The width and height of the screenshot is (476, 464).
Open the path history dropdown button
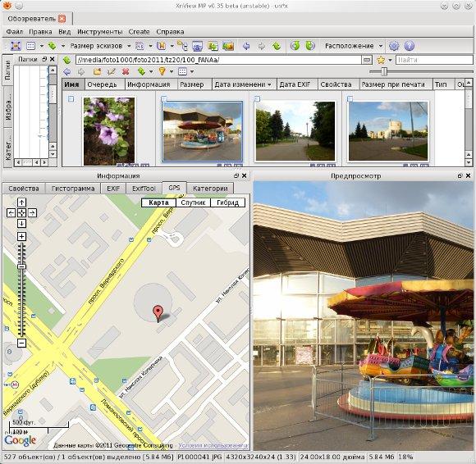coord(367,60)
